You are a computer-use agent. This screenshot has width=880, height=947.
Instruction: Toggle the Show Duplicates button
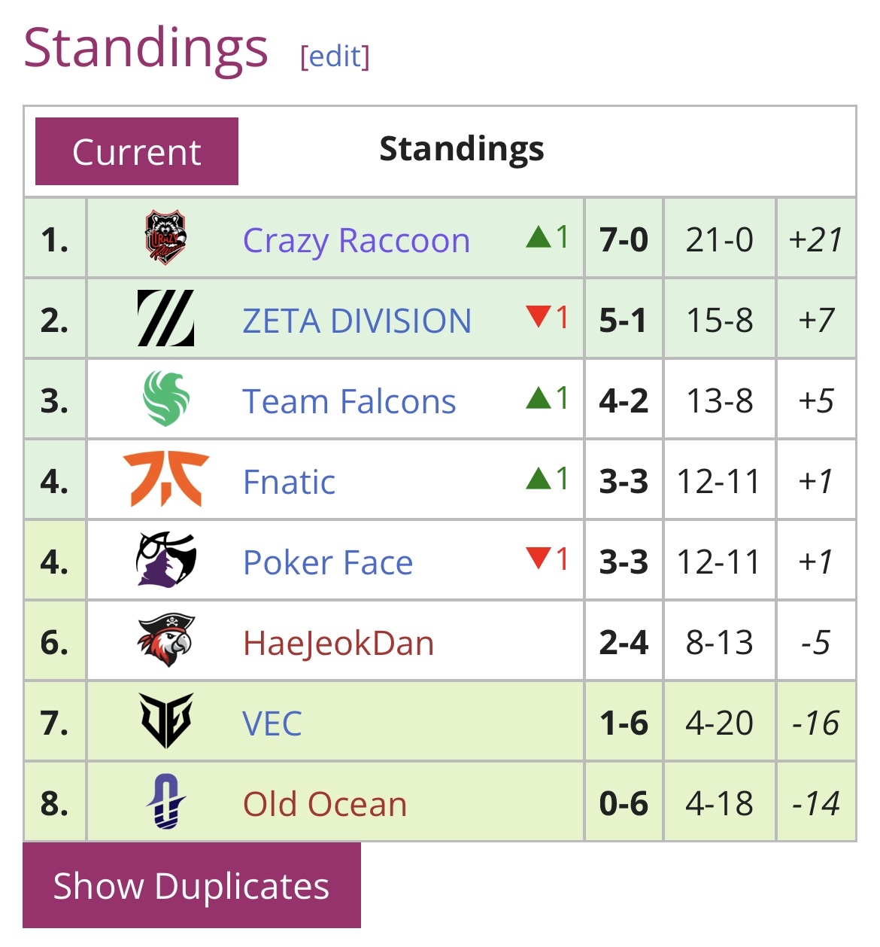point(191,886)
